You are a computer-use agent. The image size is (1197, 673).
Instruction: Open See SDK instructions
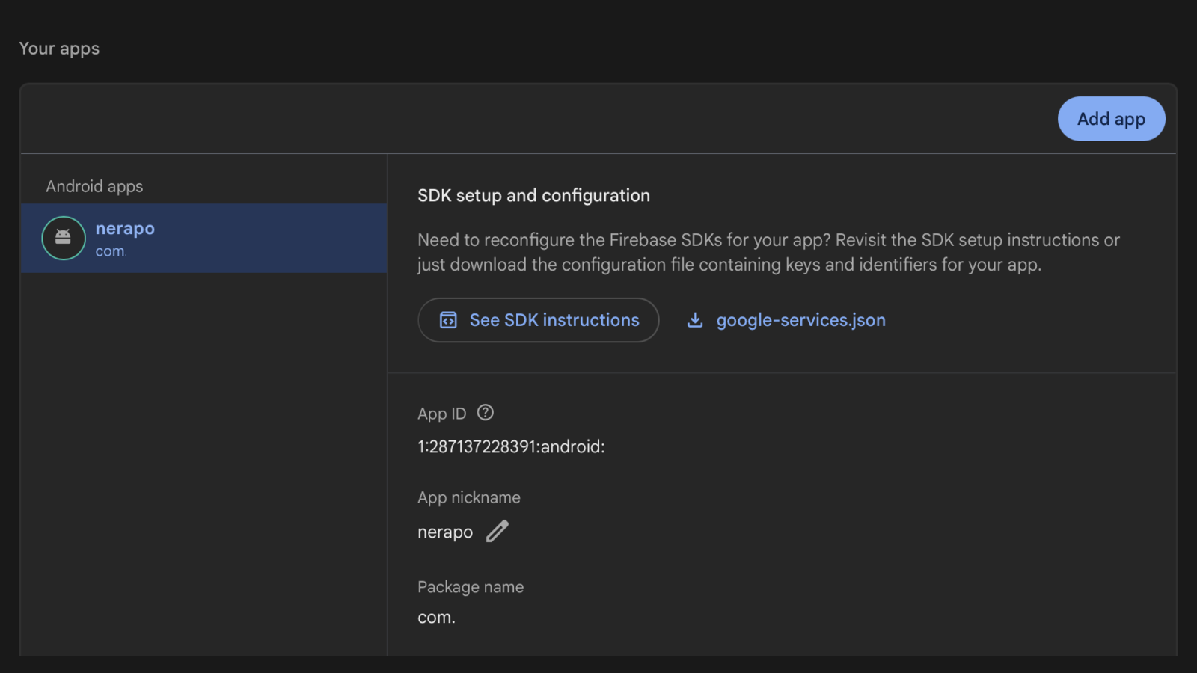(538, 320)
